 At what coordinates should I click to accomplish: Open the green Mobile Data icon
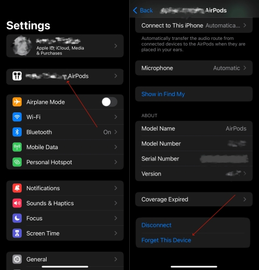[x=17, y=147]
